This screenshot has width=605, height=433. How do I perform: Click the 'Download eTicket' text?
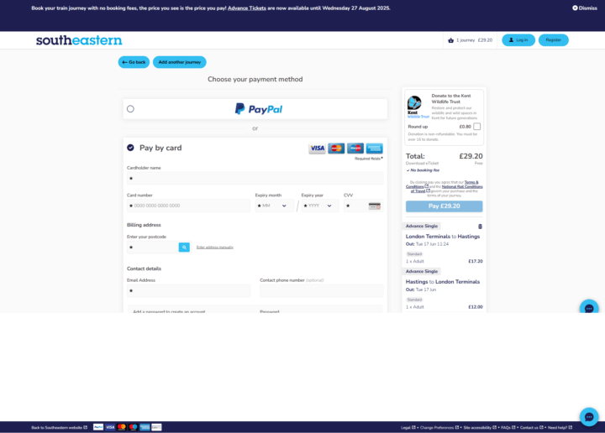(x=422, y=164)
